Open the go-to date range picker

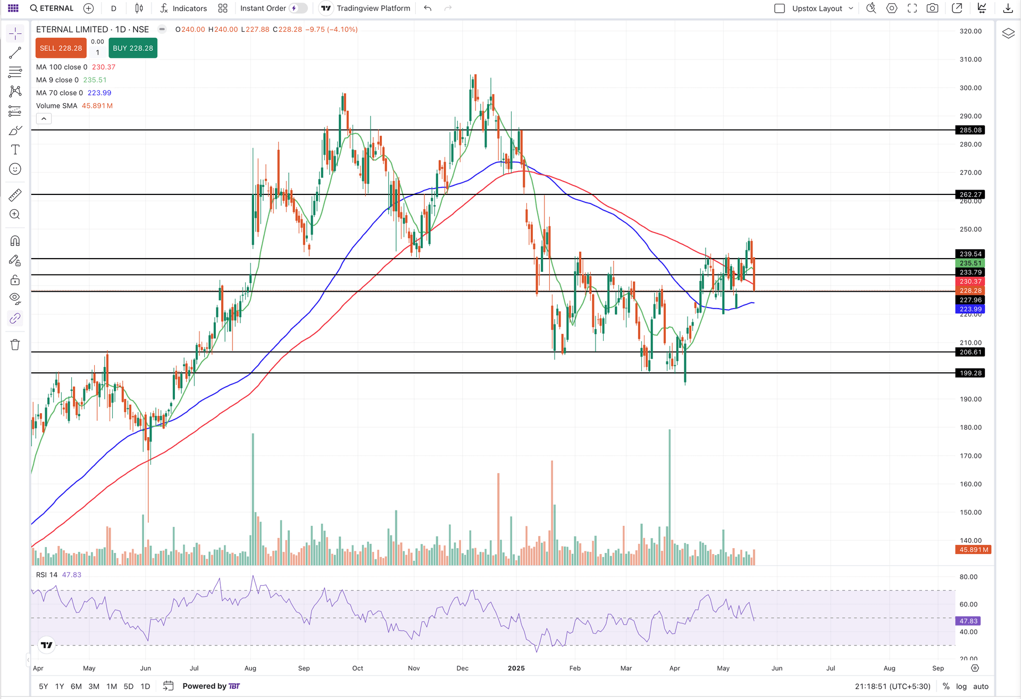[x=169, y=686]
